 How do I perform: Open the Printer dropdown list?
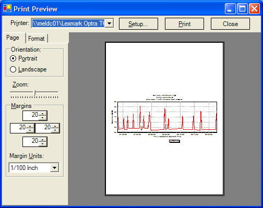(x=110, y=23)
